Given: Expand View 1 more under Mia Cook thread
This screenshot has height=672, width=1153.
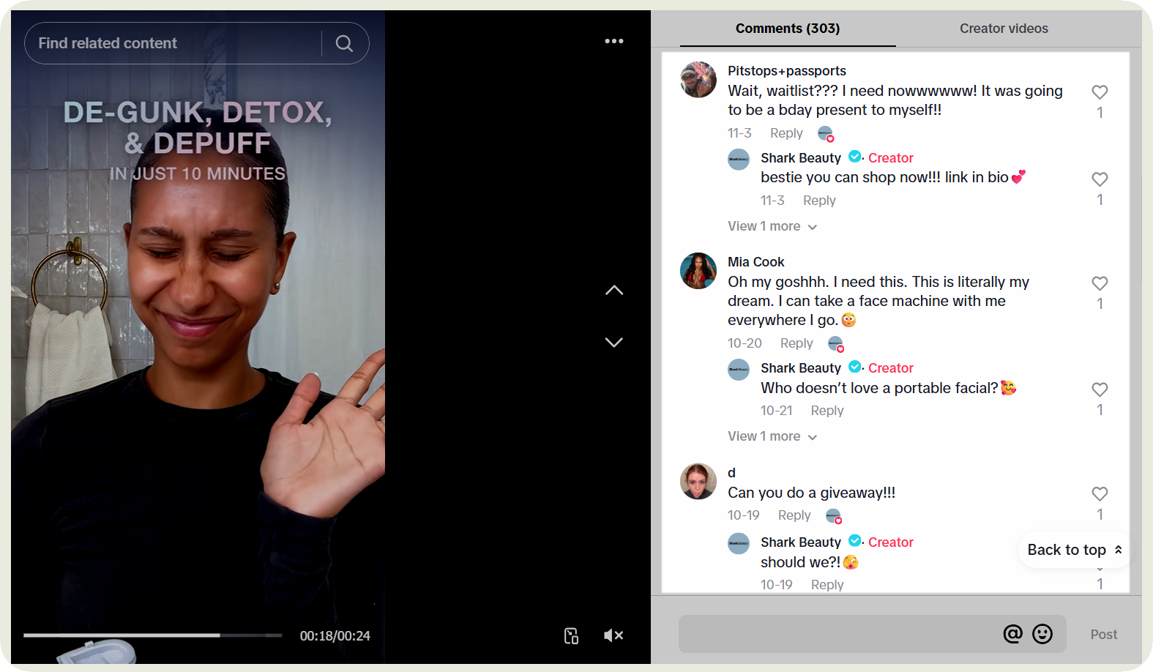Looking at the screenshot, I should (x=772, y=436).
